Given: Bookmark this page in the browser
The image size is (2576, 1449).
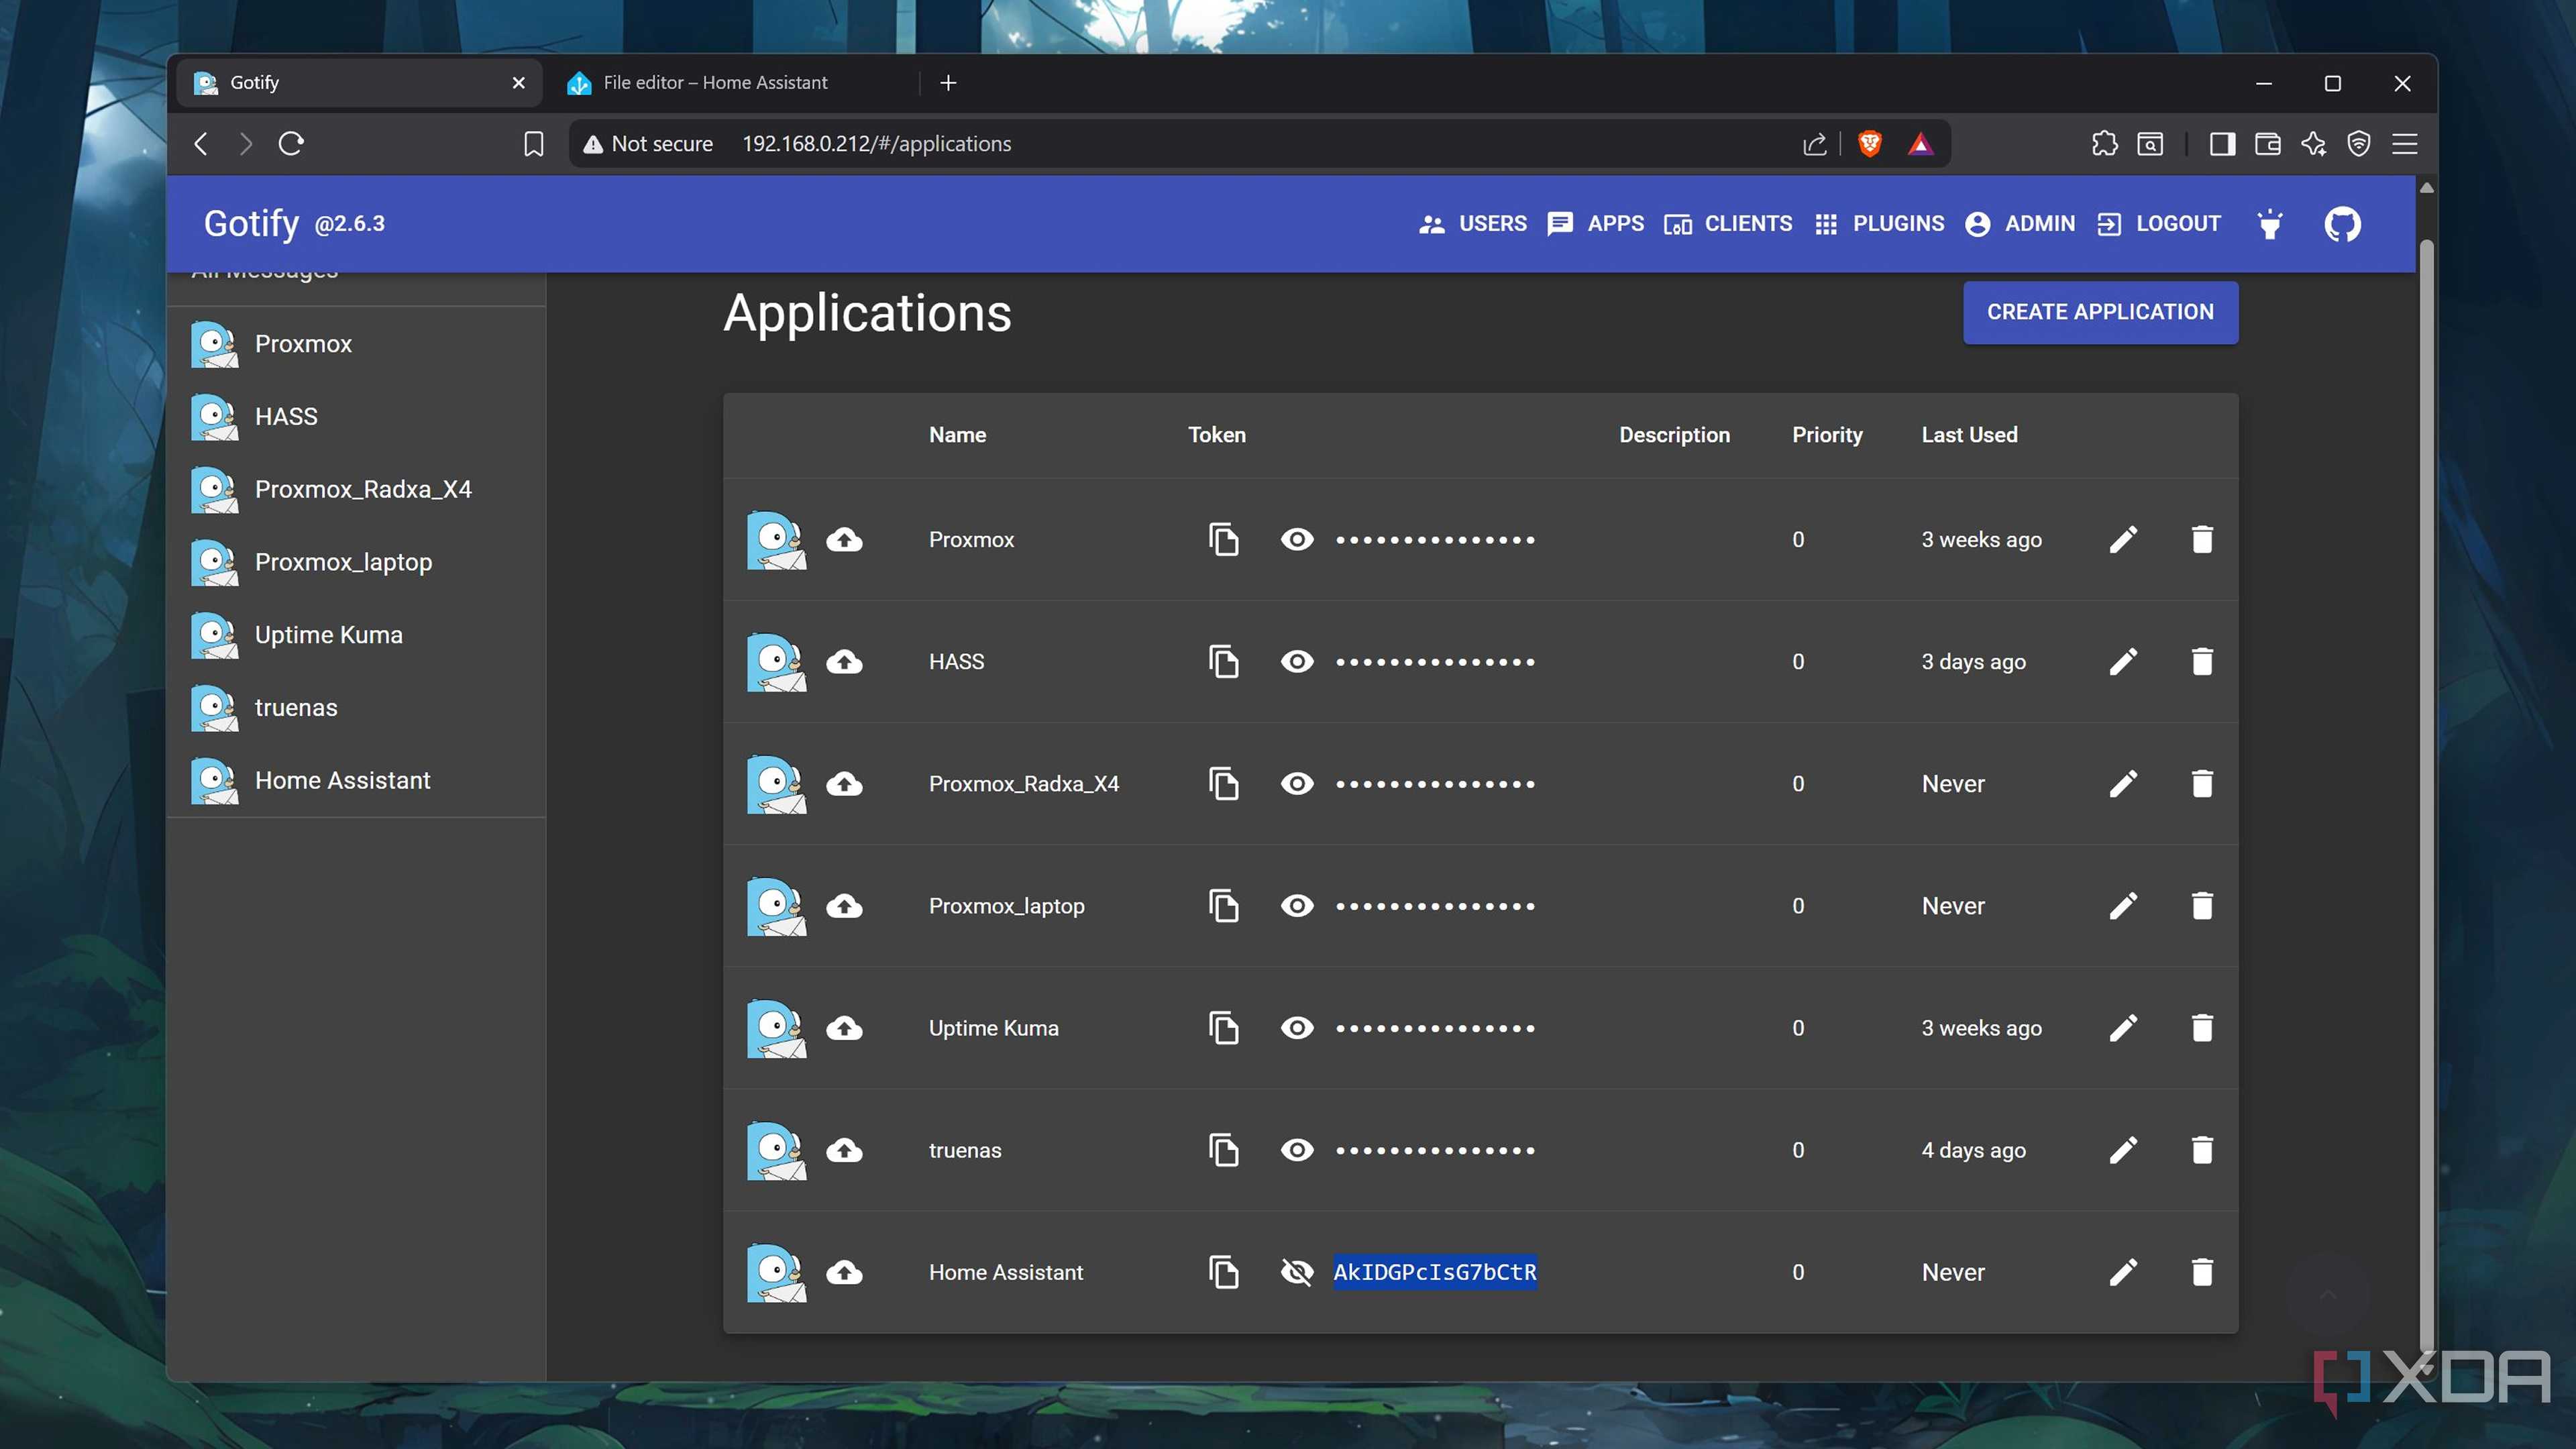Looking at the screenshot, I should 534,144.
